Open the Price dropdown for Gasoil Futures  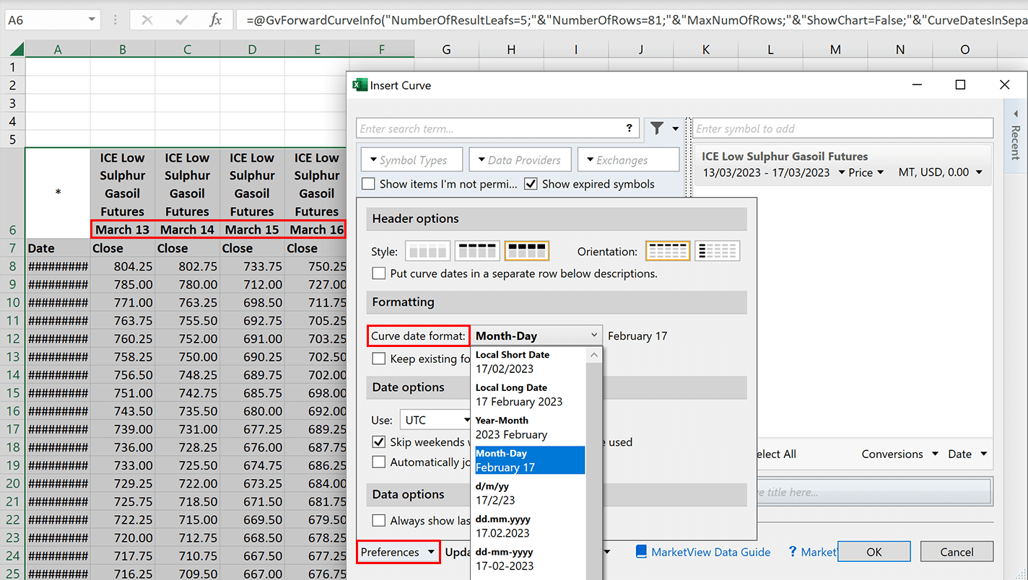coord(866,172)
